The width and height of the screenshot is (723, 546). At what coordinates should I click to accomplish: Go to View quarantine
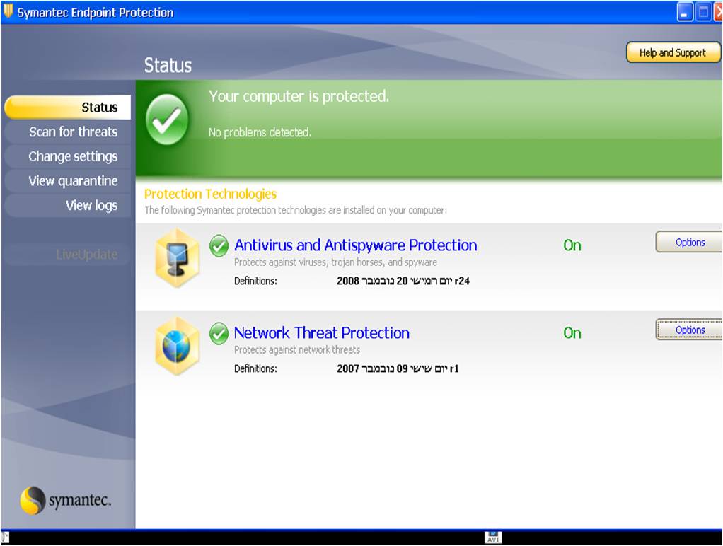click(x=68, y=181)
